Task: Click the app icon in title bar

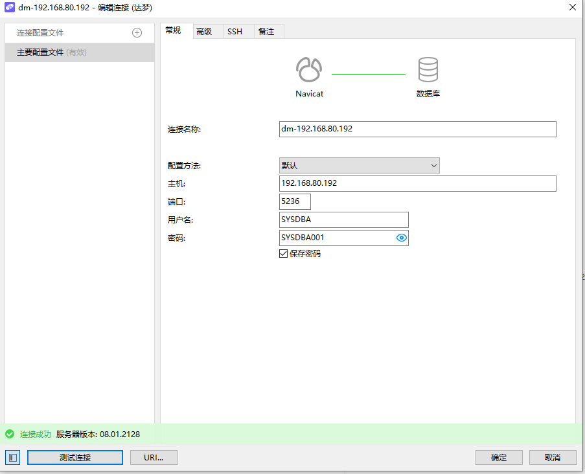Action: [x=9, y=8]
